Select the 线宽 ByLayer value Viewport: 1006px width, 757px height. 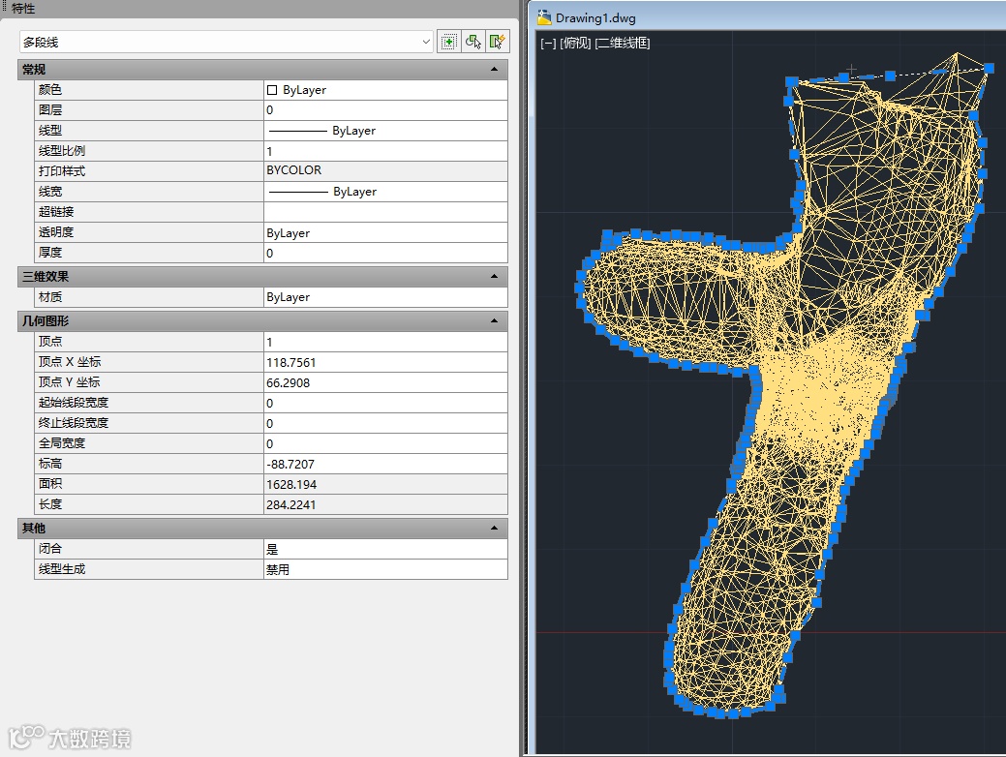point(385,191)
